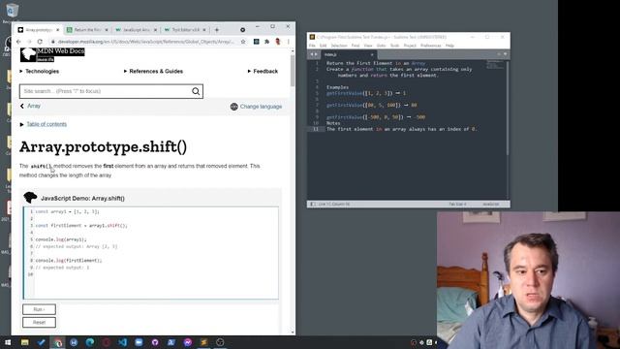Expand the Feedback menu
The height and width of the screenshot is (349, 620).
click(x=263, y=71)
